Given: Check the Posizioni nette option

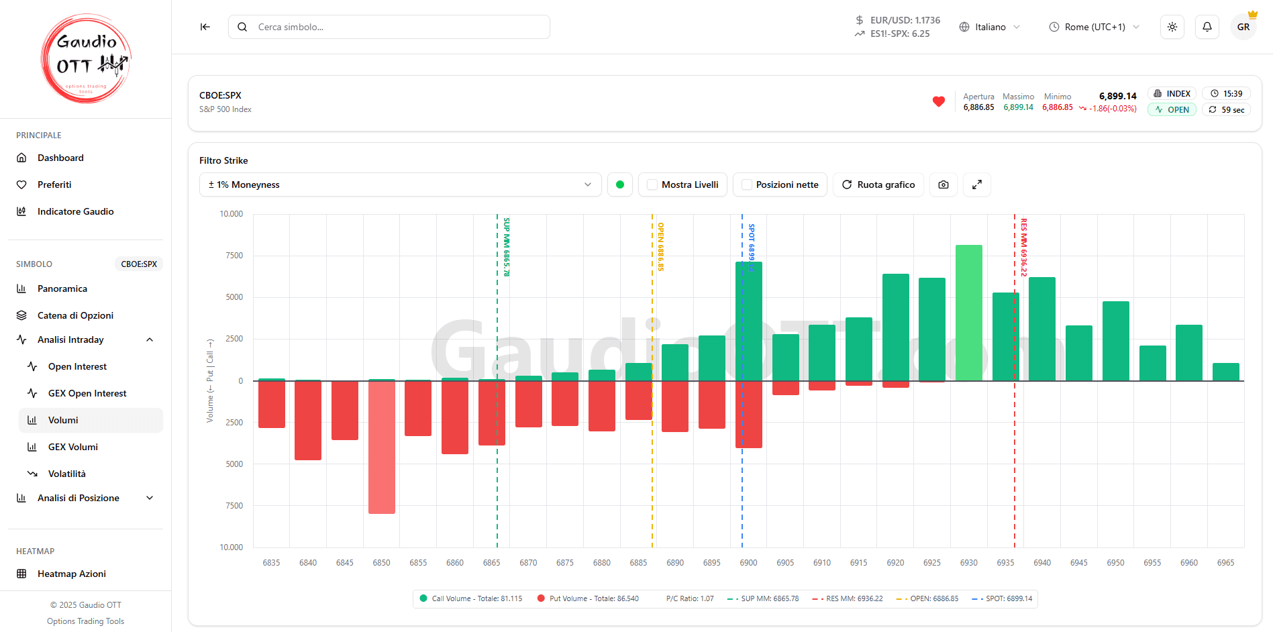Looking at the screenshot, I should [x=747, y=185].
